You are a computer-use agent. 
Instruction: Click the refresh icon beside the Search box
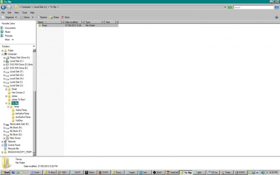[230, 7]
